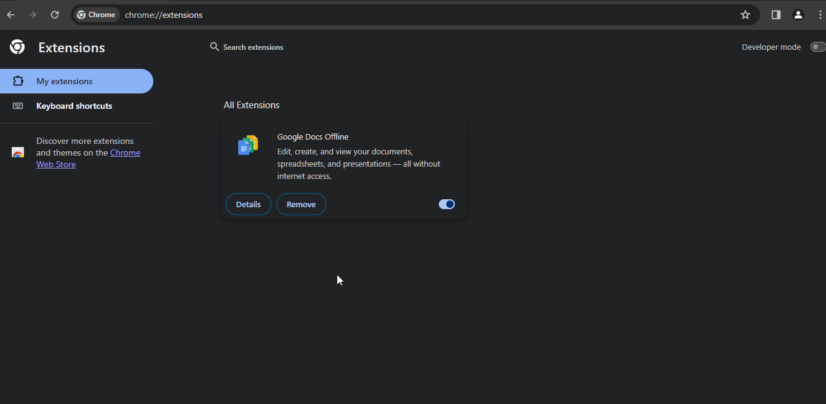Screen dimensions: 826x404
Task: Click the Extensions page title
Action: point(71,47)
